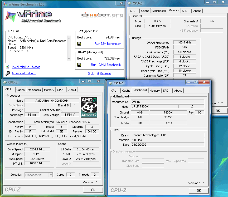Screen dimensions: 228x197
Task: Click the Multiplier x 12.0 value
Action: tap(37, 154)
